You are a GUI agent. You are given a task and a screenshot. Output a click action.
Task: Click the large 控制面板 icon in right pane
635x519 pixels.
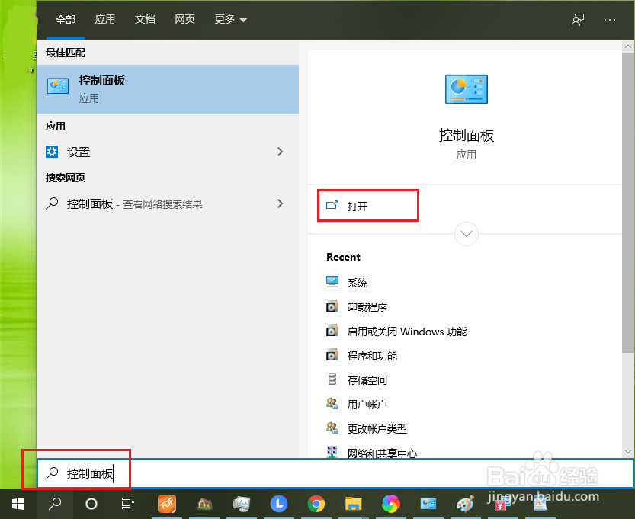pyautogui.click(x=466, y=89)
